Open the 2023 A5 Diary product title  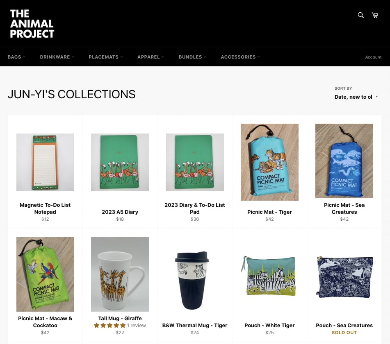120,212
